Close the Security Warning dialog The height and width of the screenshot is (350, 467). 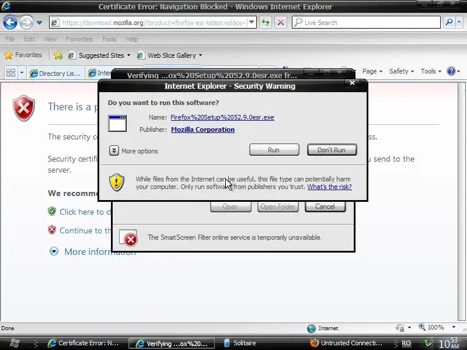[x=352, y=83]
